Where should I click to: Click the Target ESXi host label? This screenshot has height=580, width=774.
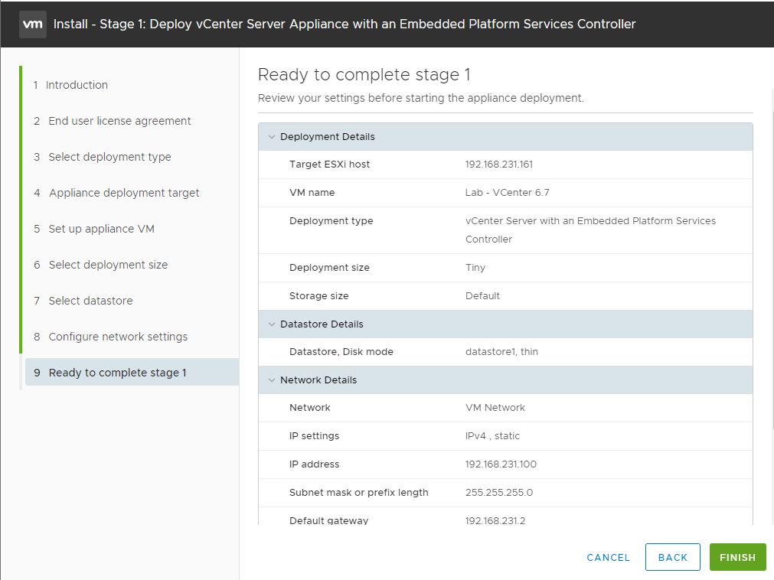329,165
